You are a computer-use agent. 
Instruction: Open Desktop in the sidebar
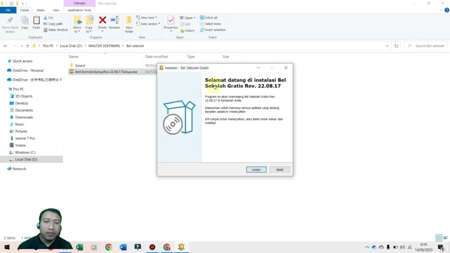tap(21, 103)
